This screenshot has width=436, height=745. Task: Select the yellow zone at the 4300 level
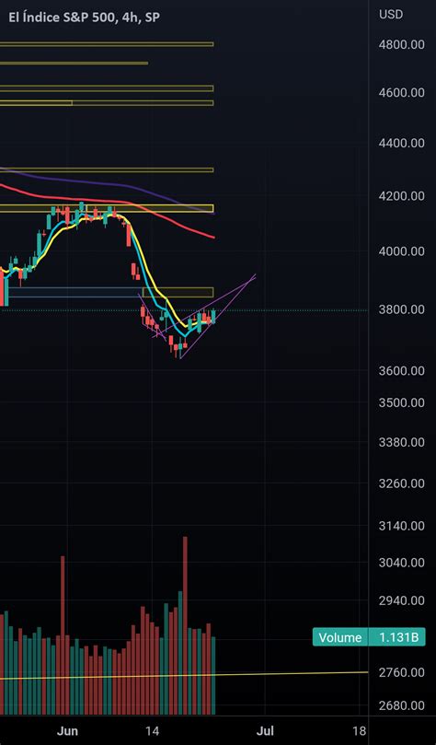click(107, 169)
